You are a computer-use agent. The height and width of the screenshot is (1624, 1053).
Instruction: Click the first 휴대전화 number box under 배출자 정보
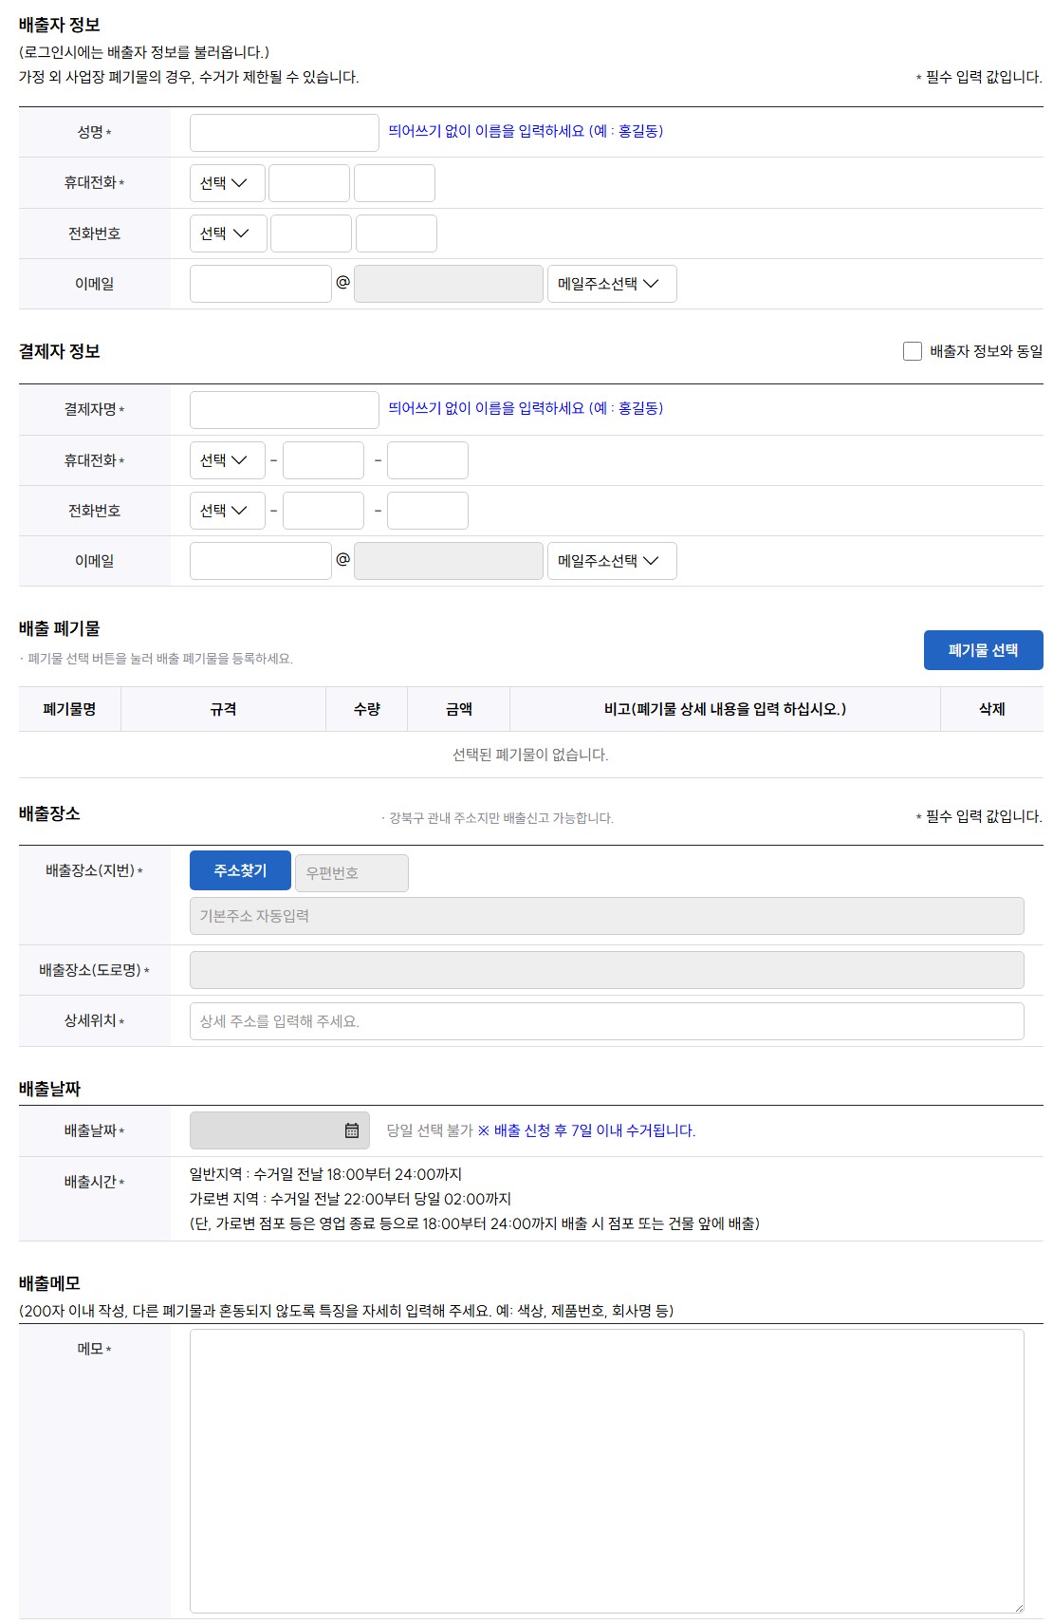click(x=308, y=182)
